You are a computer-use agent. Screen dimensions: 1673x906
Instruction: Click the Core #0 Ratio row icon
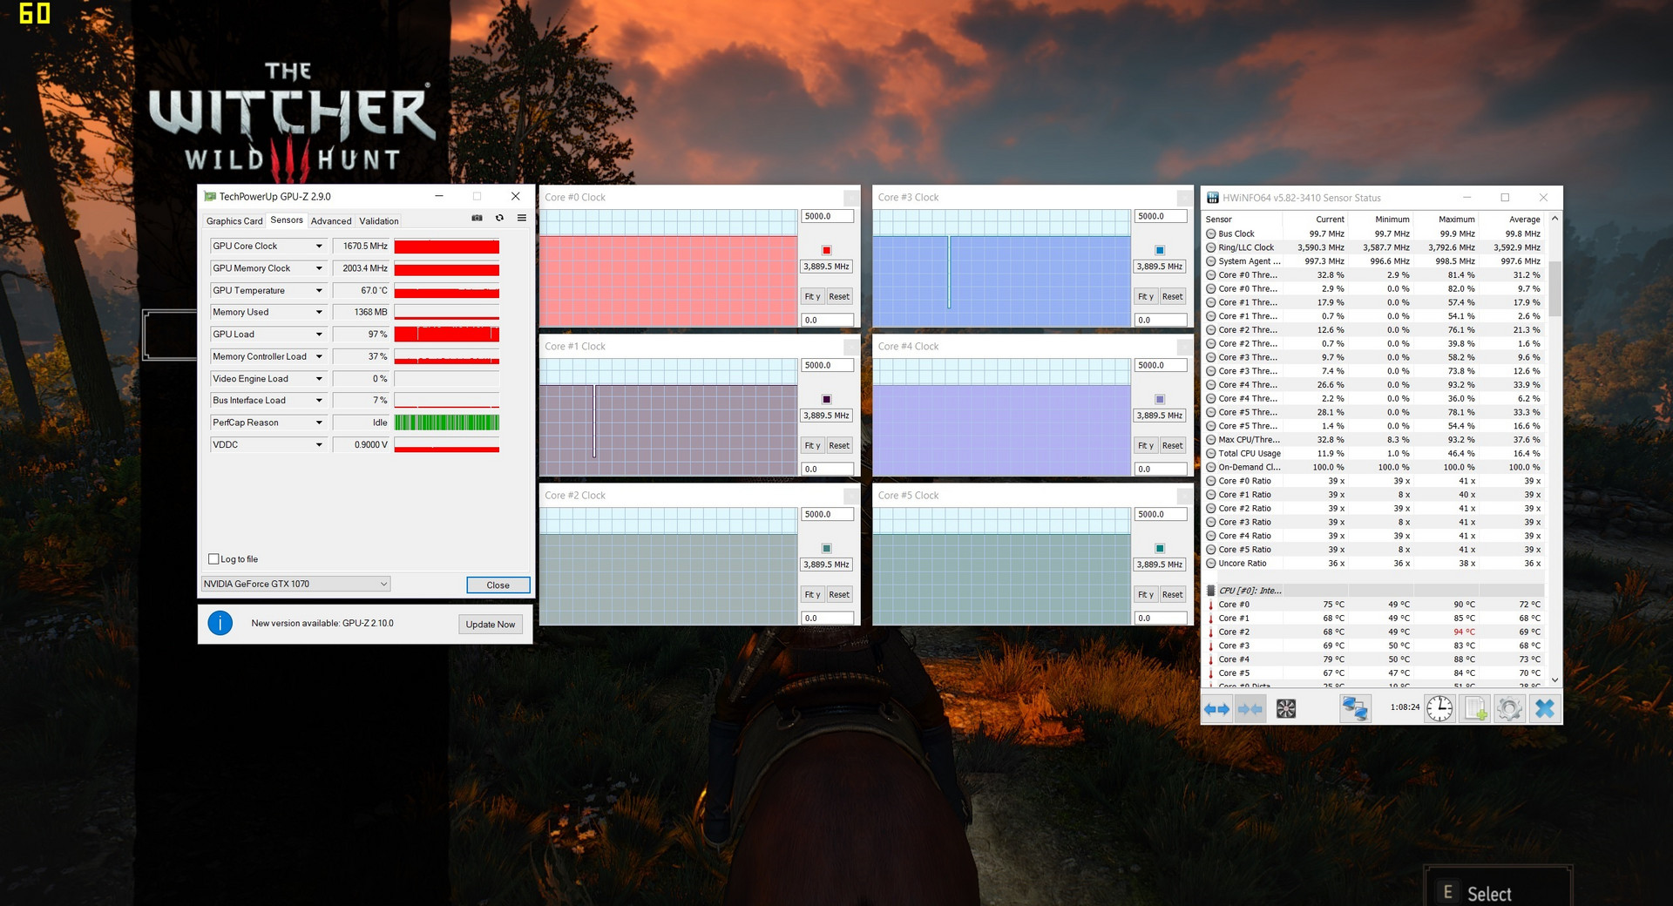(x=1210, y=481)
